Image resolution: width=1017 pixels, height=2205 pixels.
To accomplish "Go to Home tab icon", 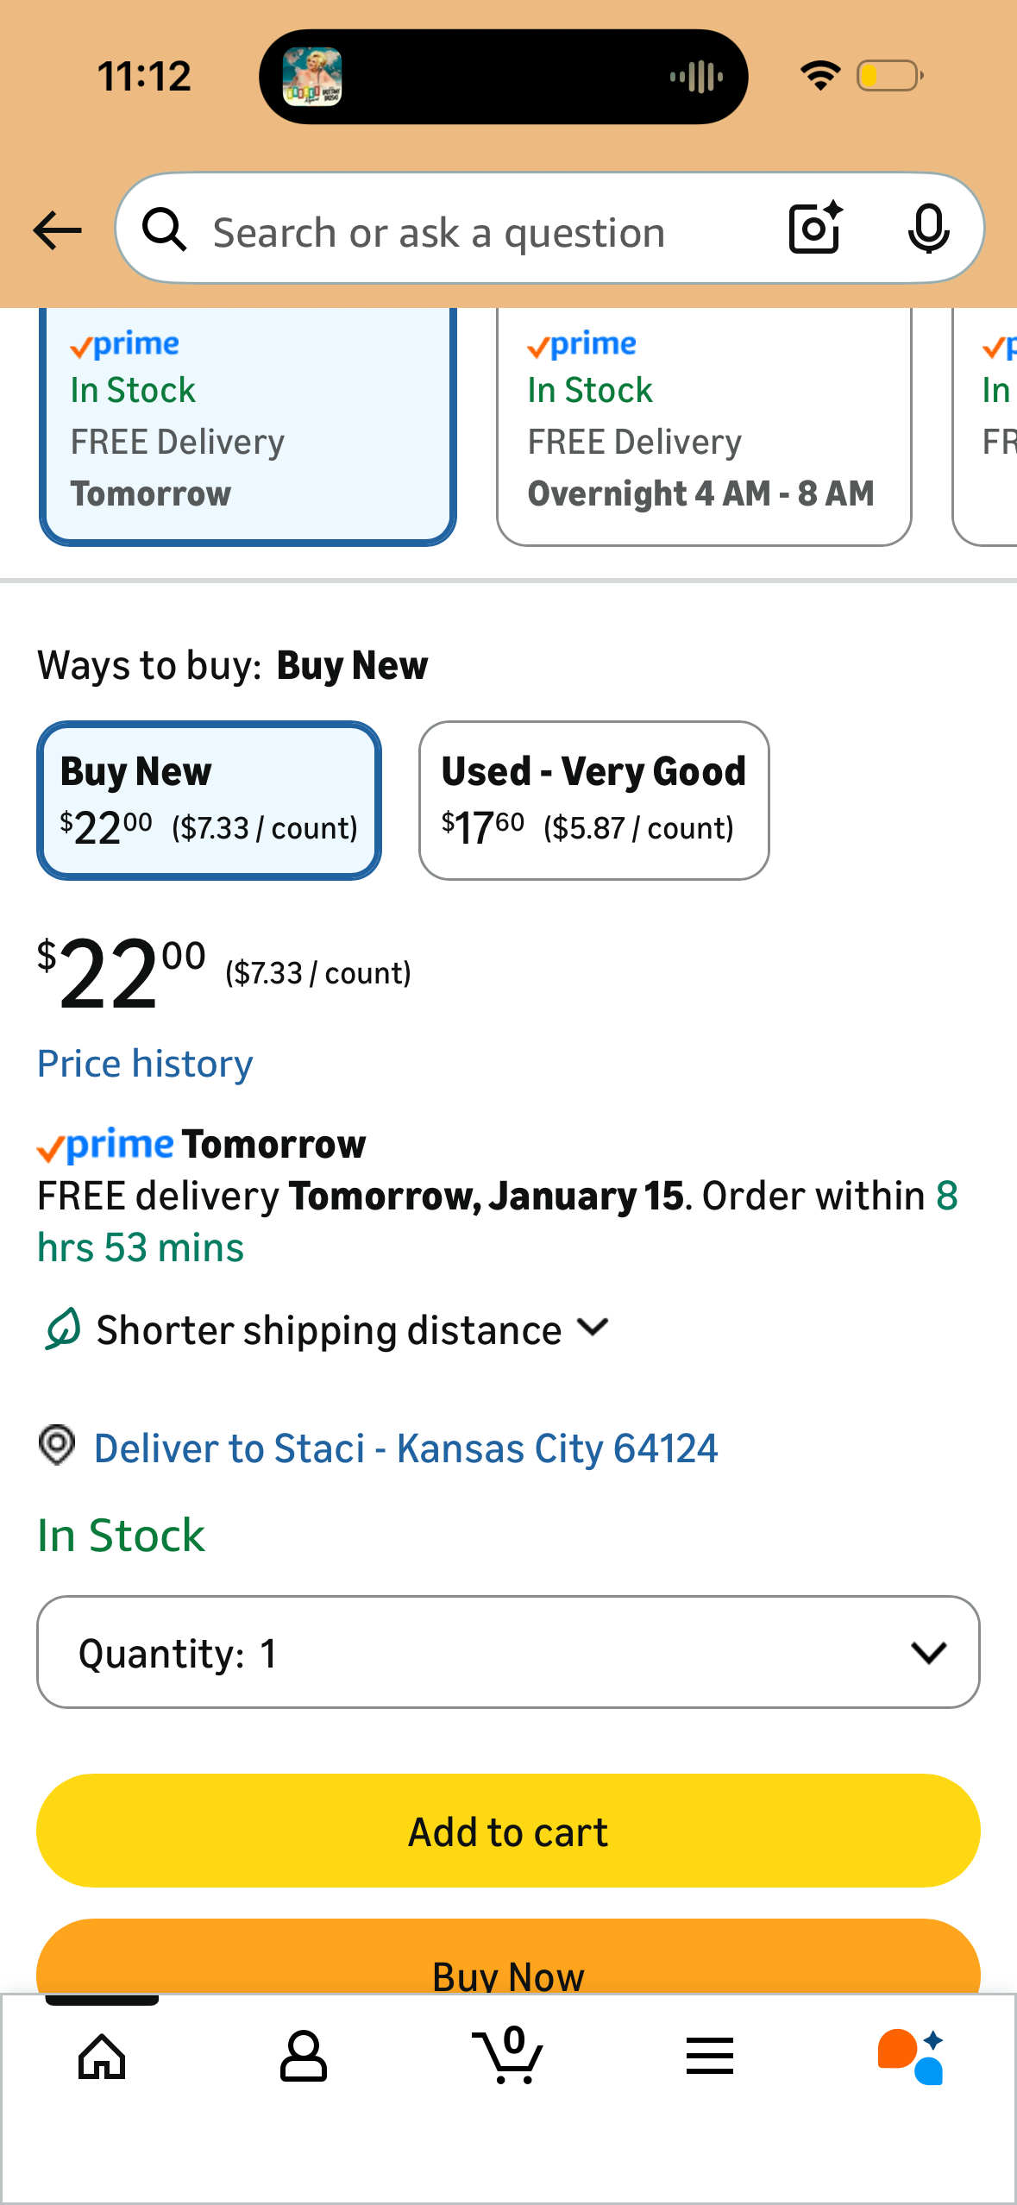I will (102, 2057).
